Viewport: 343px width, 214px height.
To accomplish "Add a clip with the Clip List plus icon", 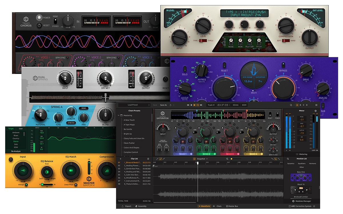I will coord(120,159).
